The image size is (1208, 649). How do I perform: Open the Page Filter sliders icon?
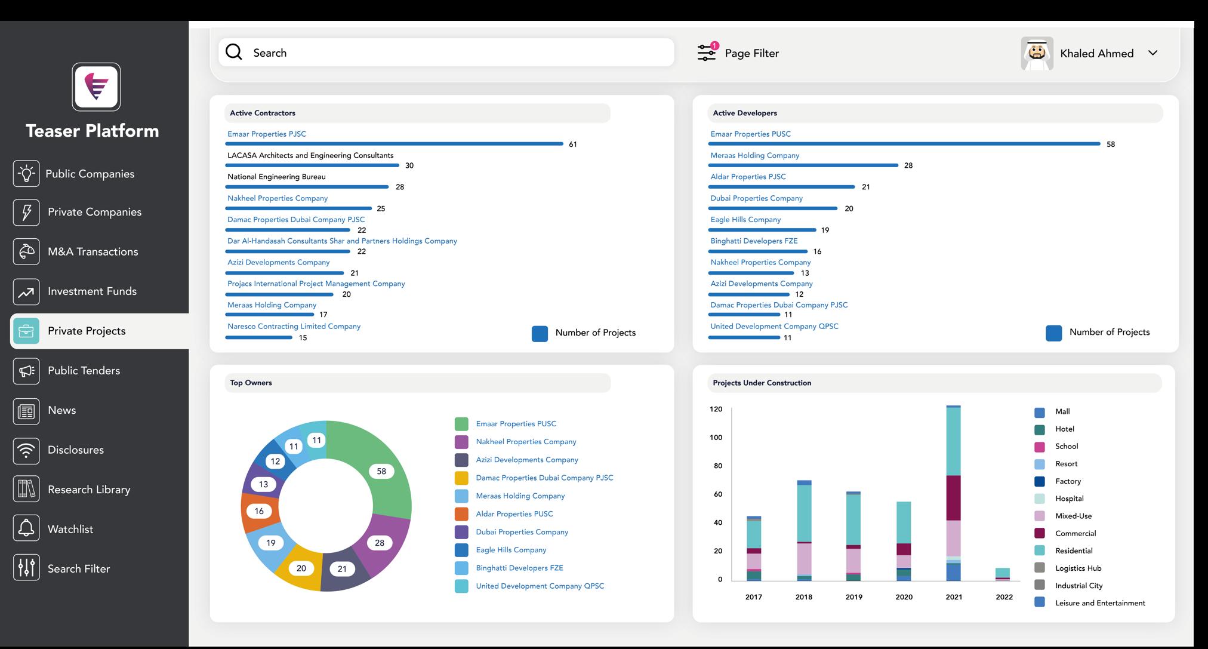click(707, 53)
